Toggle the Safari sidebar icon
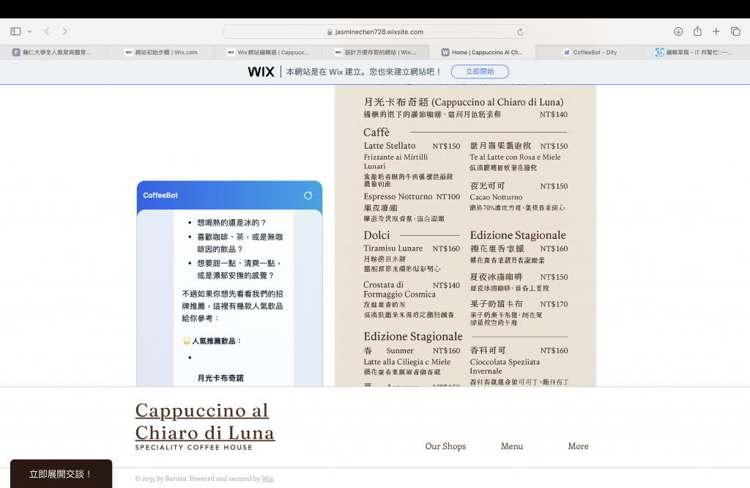Image resolution: width=750 pixels, height=488 pixels. pyautogui.click(x=15, y=32)
